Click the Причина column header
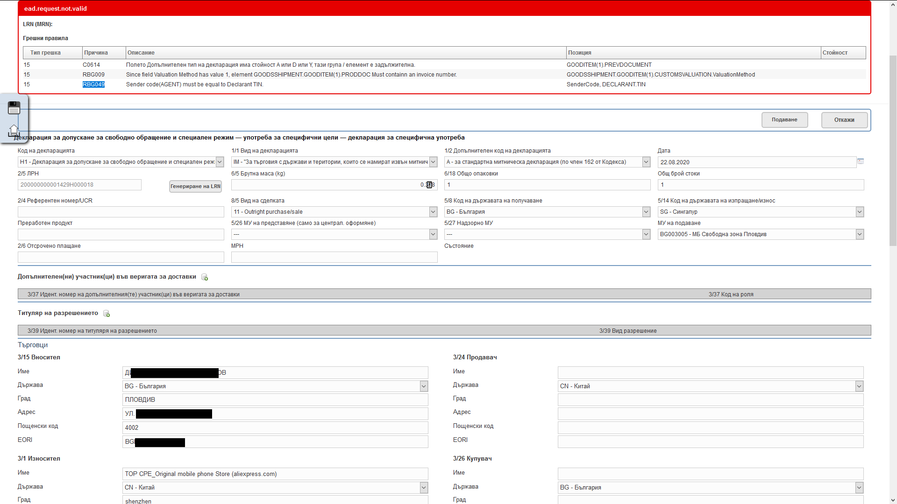This screenshot has height=504, width=897. click(x=96, y=53)
